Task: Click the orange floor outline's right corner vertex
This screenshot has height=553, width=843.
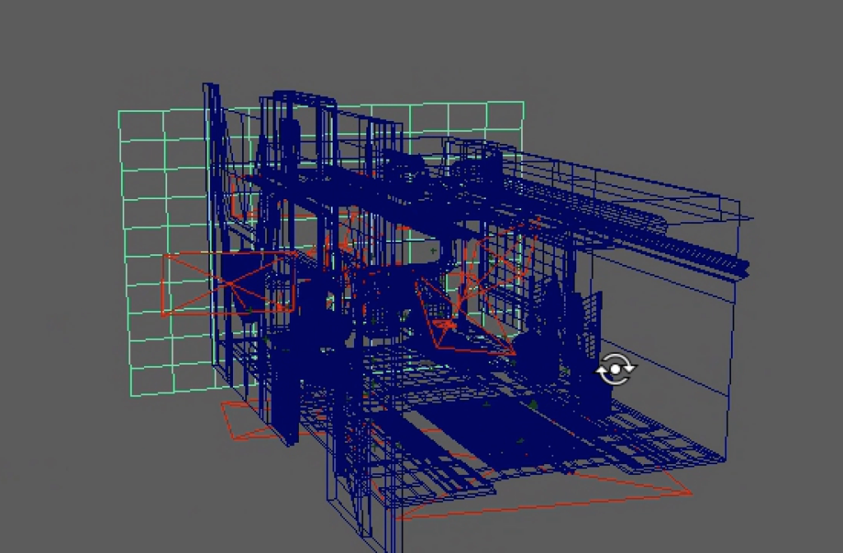Action: click(x=690, y=493)
